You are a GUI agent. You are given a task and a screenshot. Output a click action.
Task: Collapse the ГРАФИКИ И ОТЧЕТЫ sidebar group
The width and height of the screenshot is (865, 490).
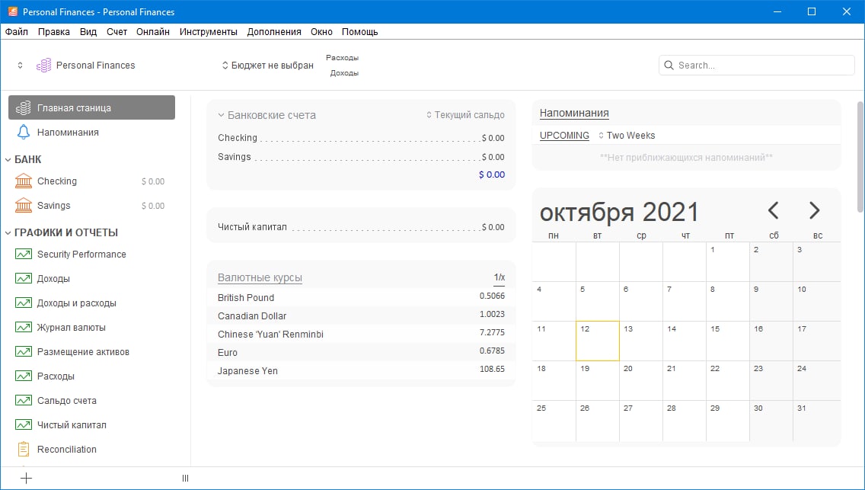[8, 233]
